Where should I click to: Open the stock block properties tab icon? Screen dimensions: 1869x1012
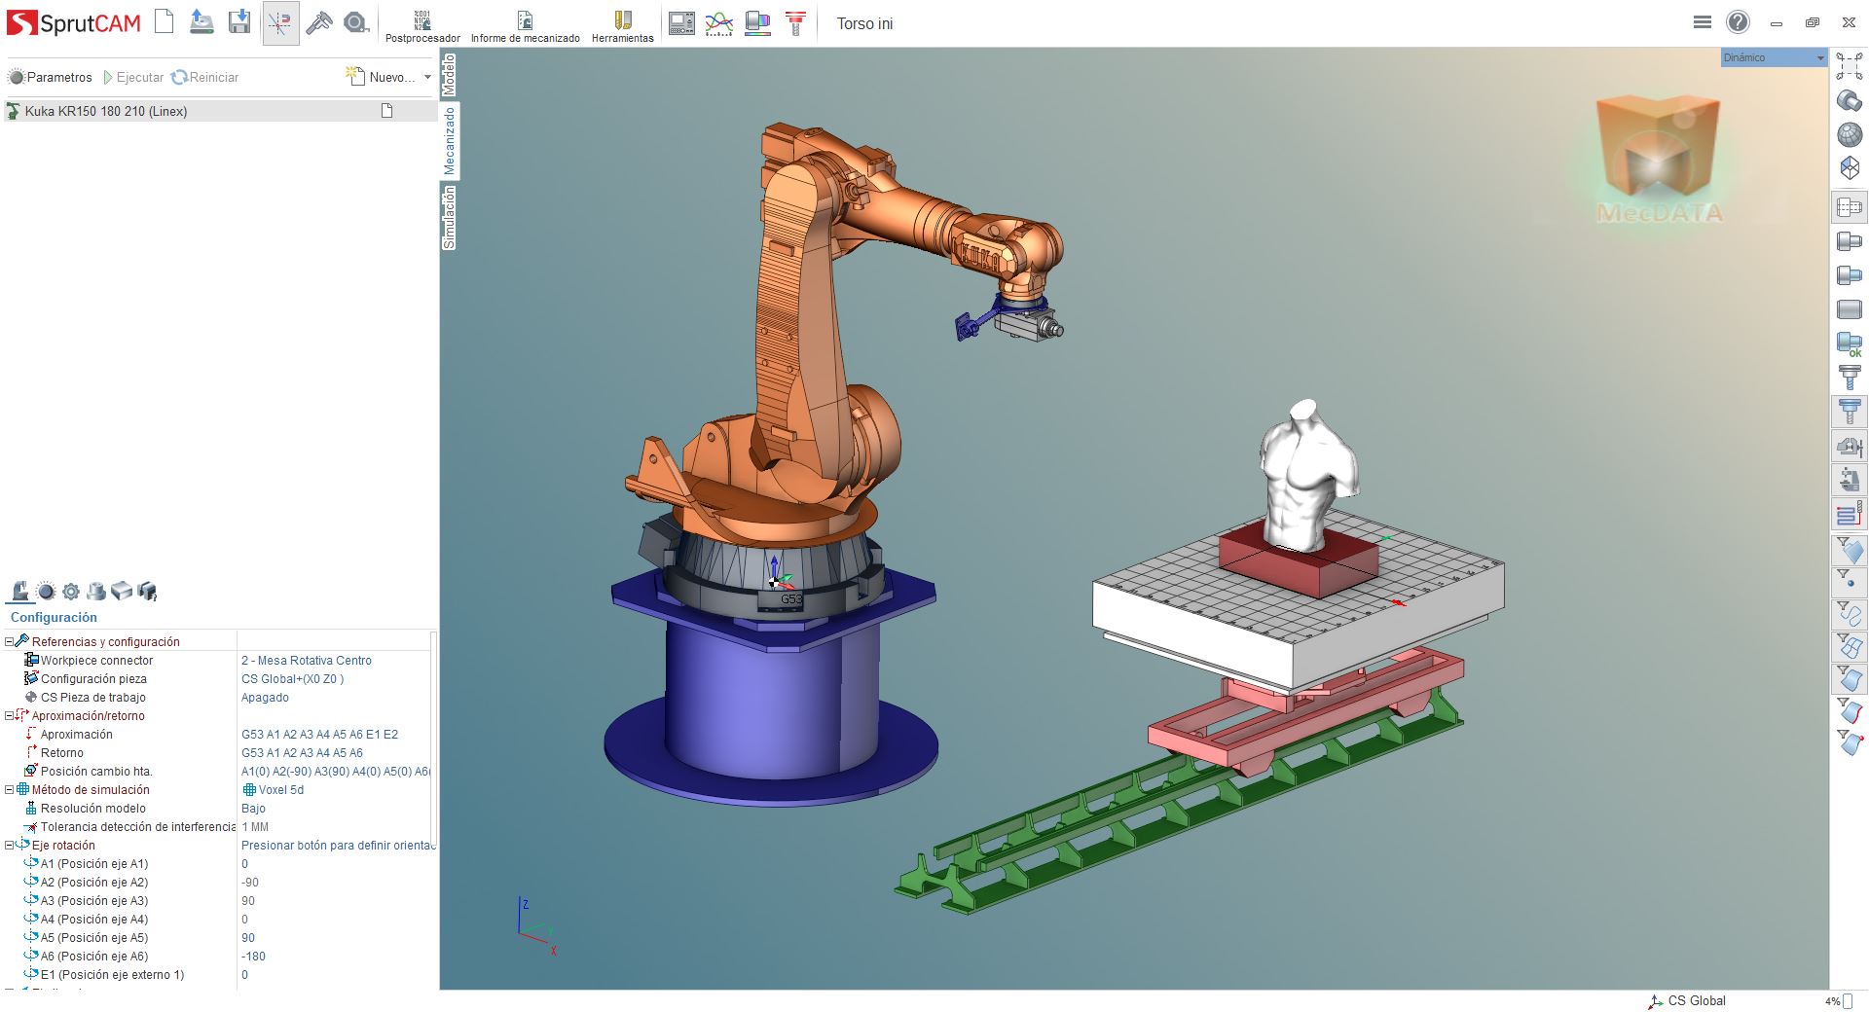(122, 591)
